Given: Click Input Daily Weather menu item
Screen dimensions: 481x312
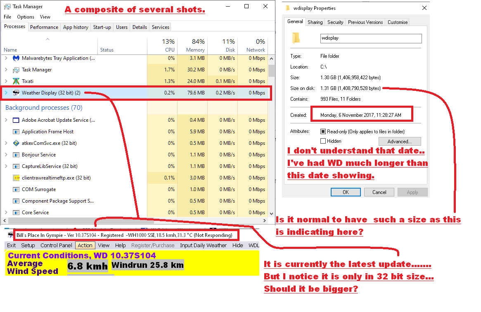Looking at the screenshot, I should pyautogui.click(x=203, y=246).
